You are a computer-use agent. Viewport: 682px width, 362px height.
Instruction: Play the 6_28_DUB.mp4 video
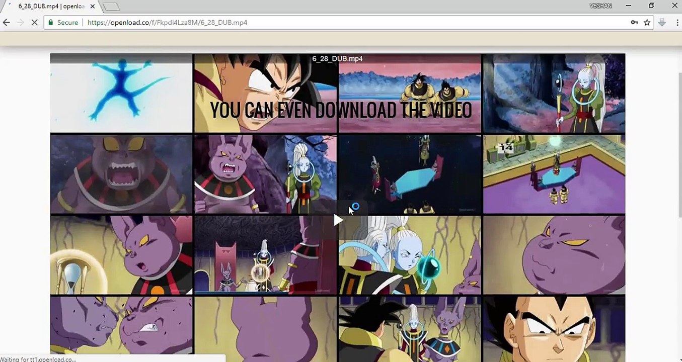click(x=338, y=220)
